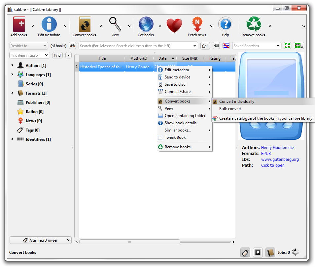315x267 pixels.
Task: Choose Connect/share menu entry
Action: point(185,92)
